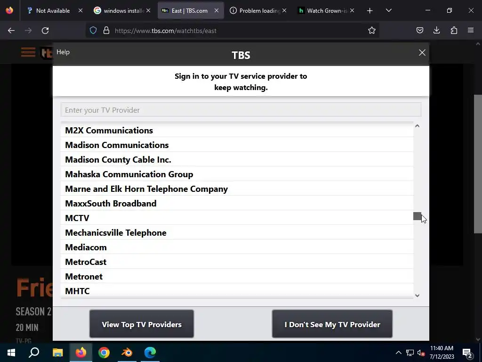The image size is (482, 362).
Task: Open Windows Start menu
Action: click(11, 353)
